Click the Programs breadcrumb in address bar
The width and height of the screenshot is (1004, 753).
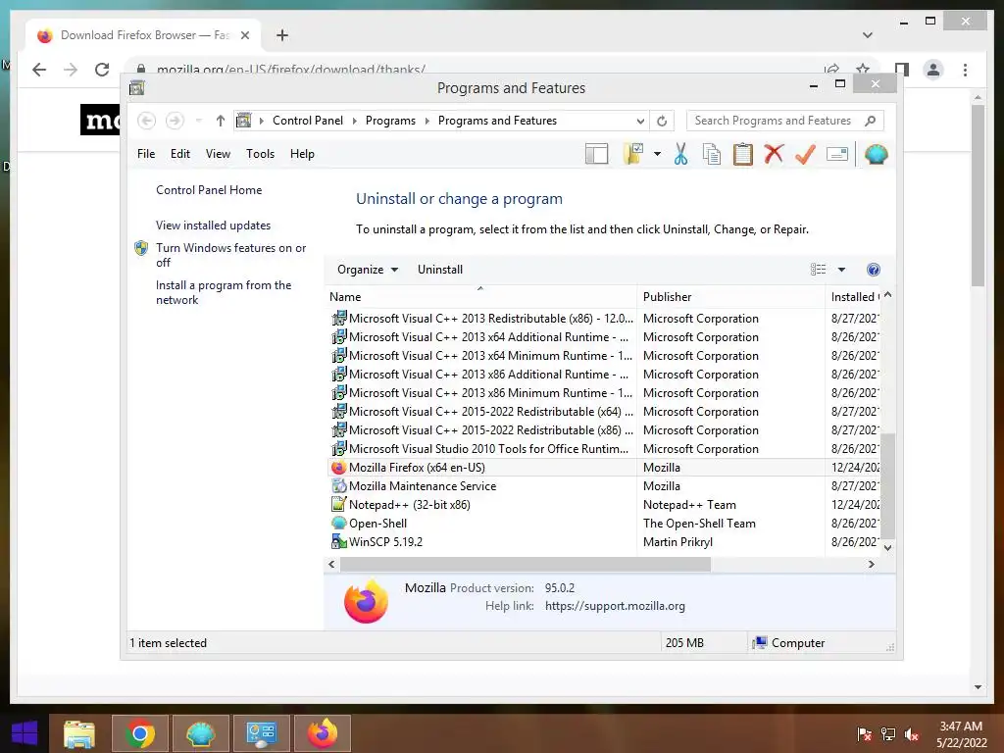(x=390, y=121)
